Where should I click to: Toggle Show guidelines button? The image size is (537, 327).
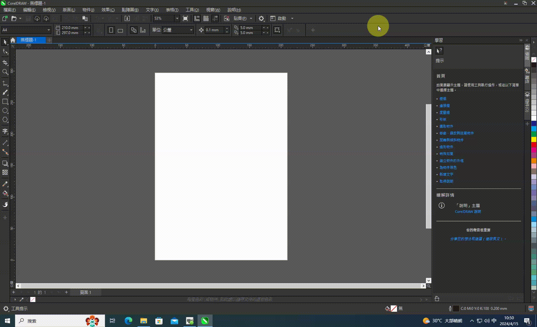point(215,18)
